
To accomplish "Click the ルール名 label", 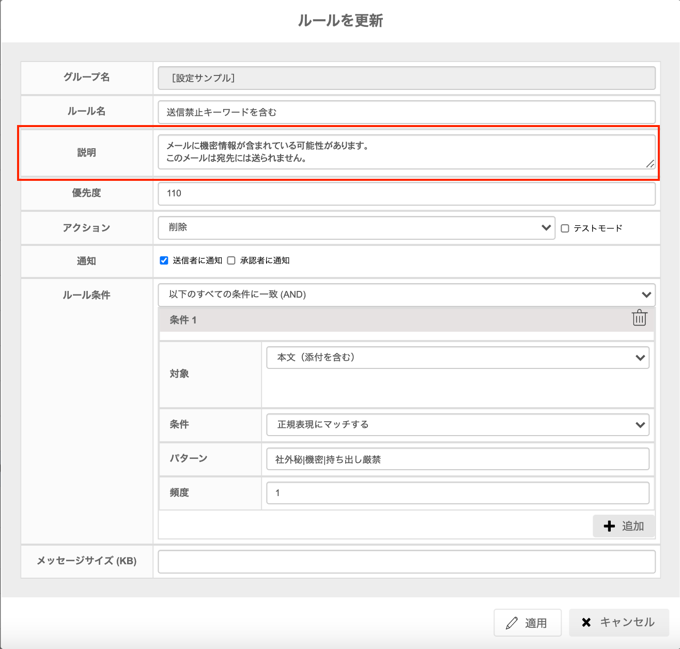I will pyautogui.click(x=86, y=111).
